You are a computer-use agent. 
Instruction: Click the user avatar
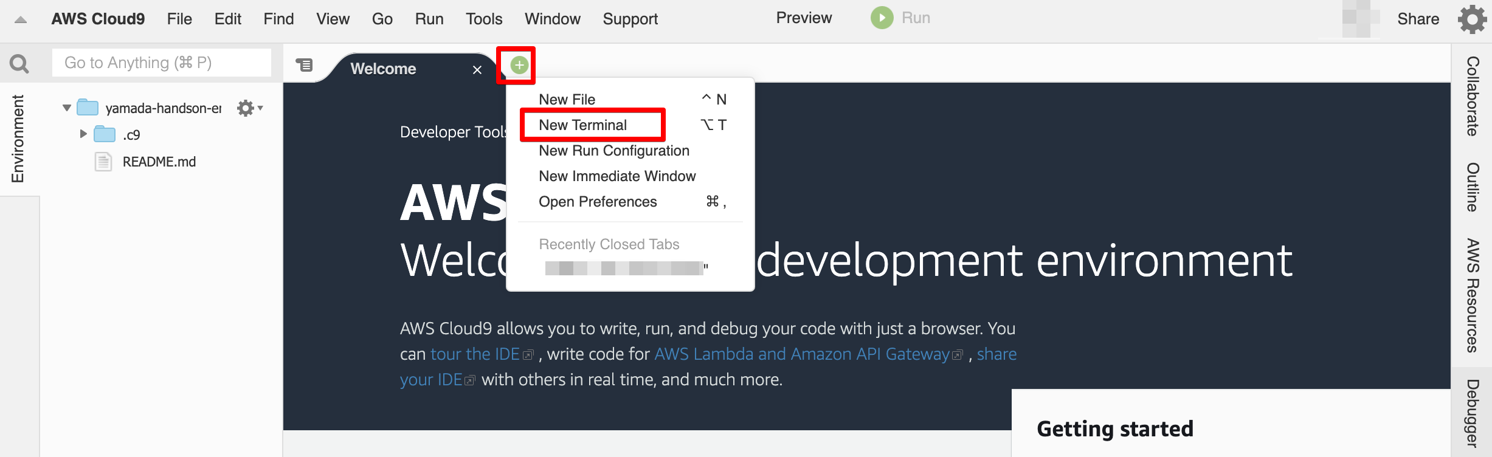(1360, 19)
